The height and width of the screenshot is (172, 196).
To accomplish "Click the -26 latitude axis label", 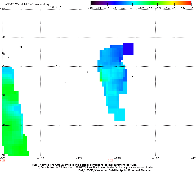I will [x=2, y=95].
